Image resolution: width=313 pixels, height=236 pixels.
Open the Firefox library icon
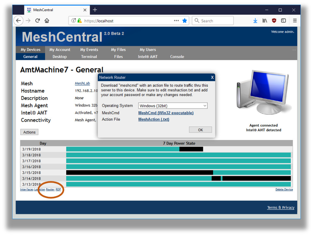[265, 21]
